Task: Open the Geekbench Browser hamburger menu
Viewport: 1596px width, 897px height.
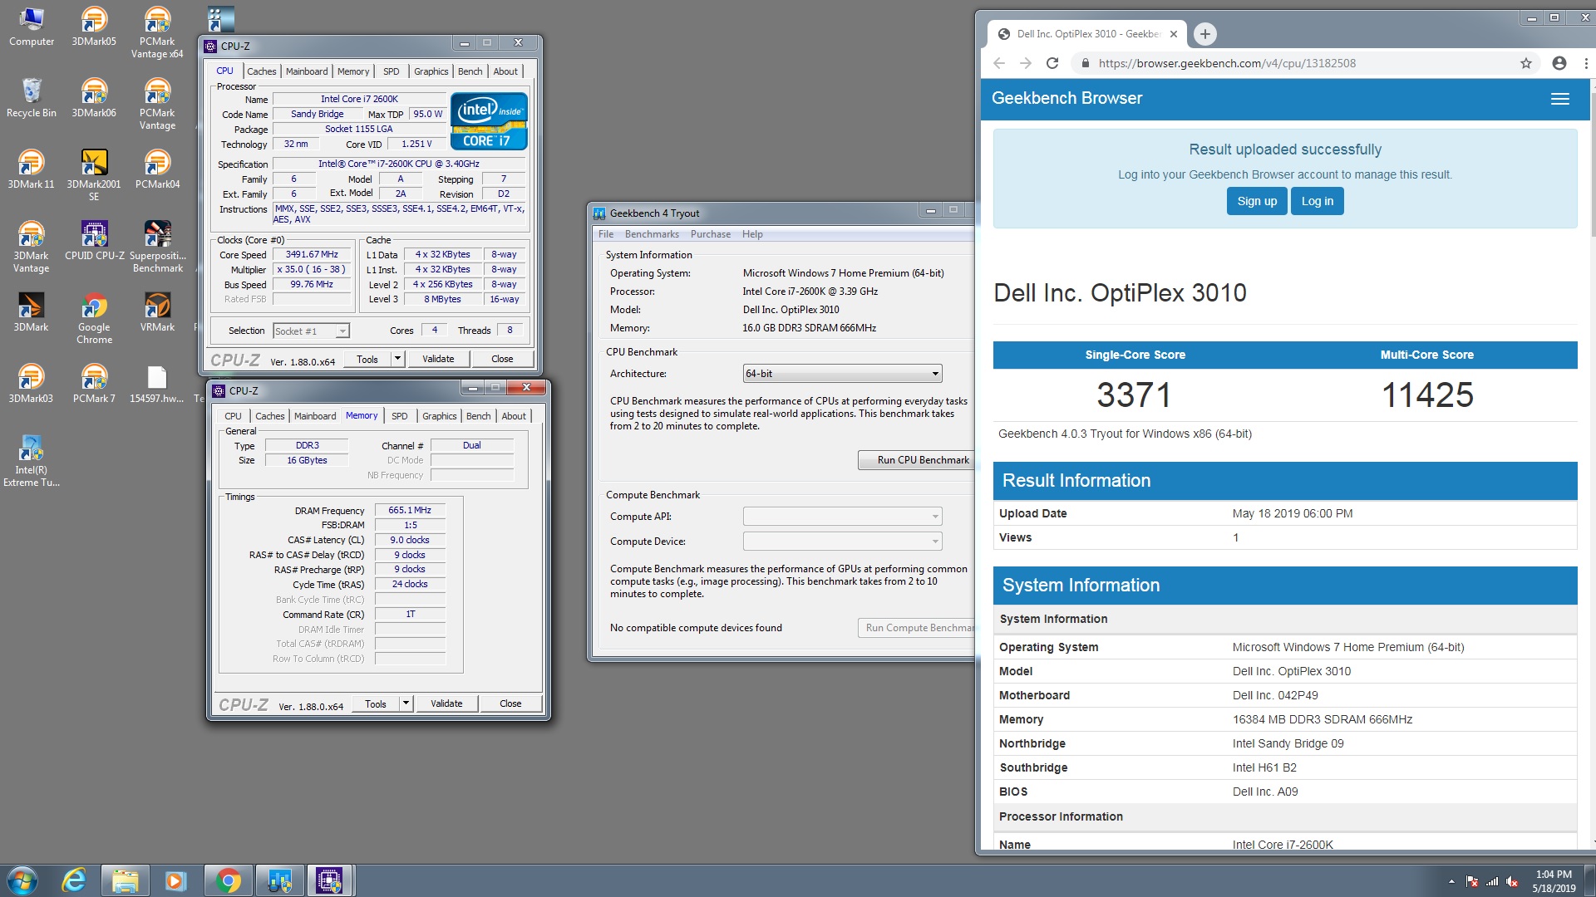Action: 1560,99
